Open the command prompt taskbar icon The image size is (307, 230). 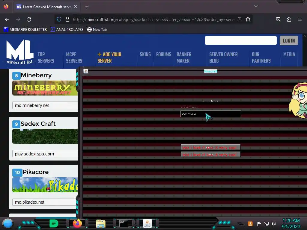click(x=124, y=223)
